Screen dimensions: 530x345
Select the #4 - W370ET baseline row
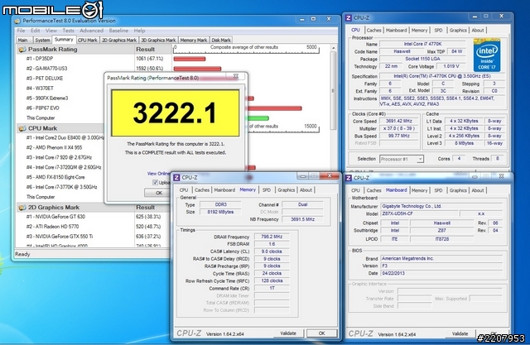tap(40, 88)
